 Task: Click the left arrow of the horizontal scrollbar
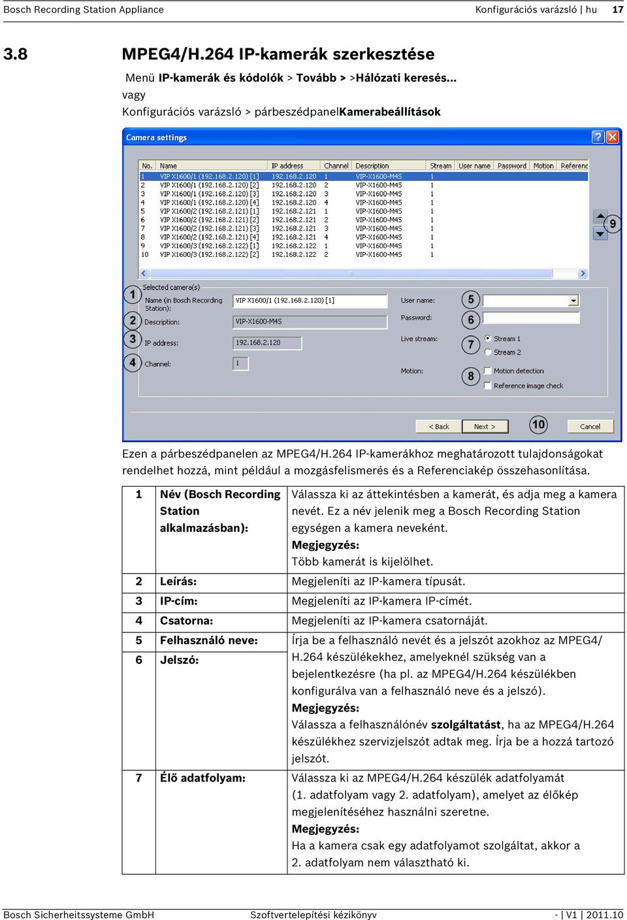point(144,274)
